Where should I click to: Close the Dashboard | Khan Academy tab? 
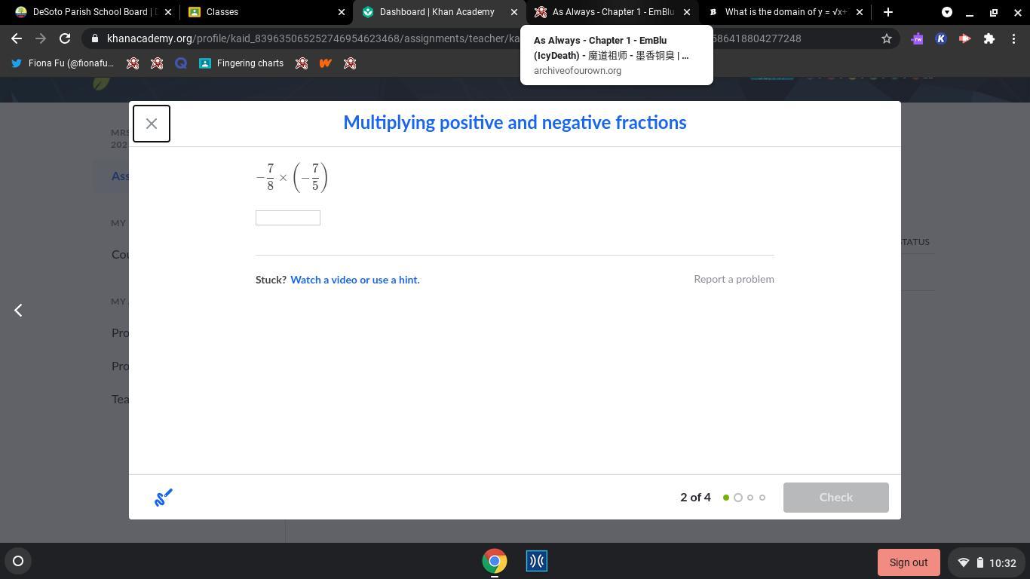tap(514, 12)
